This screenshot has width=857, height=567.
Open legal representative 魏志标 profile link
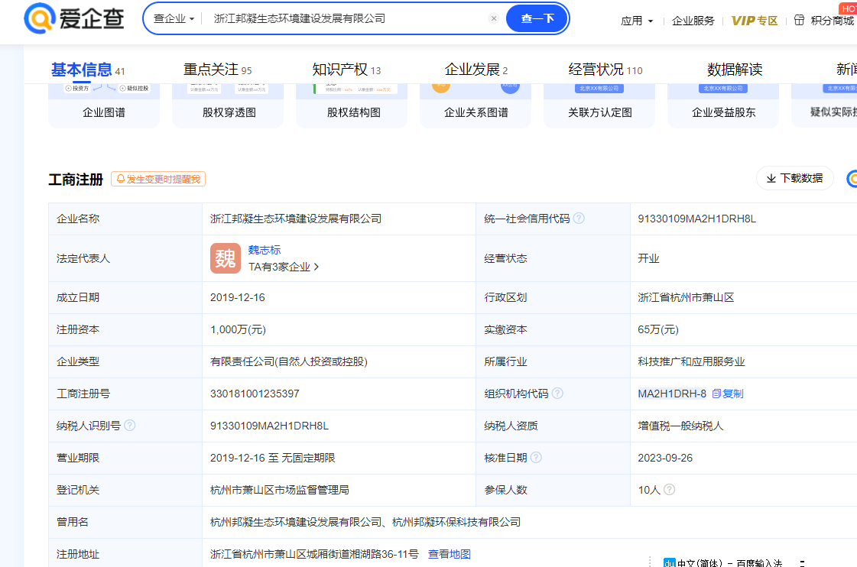click(265, 250)
